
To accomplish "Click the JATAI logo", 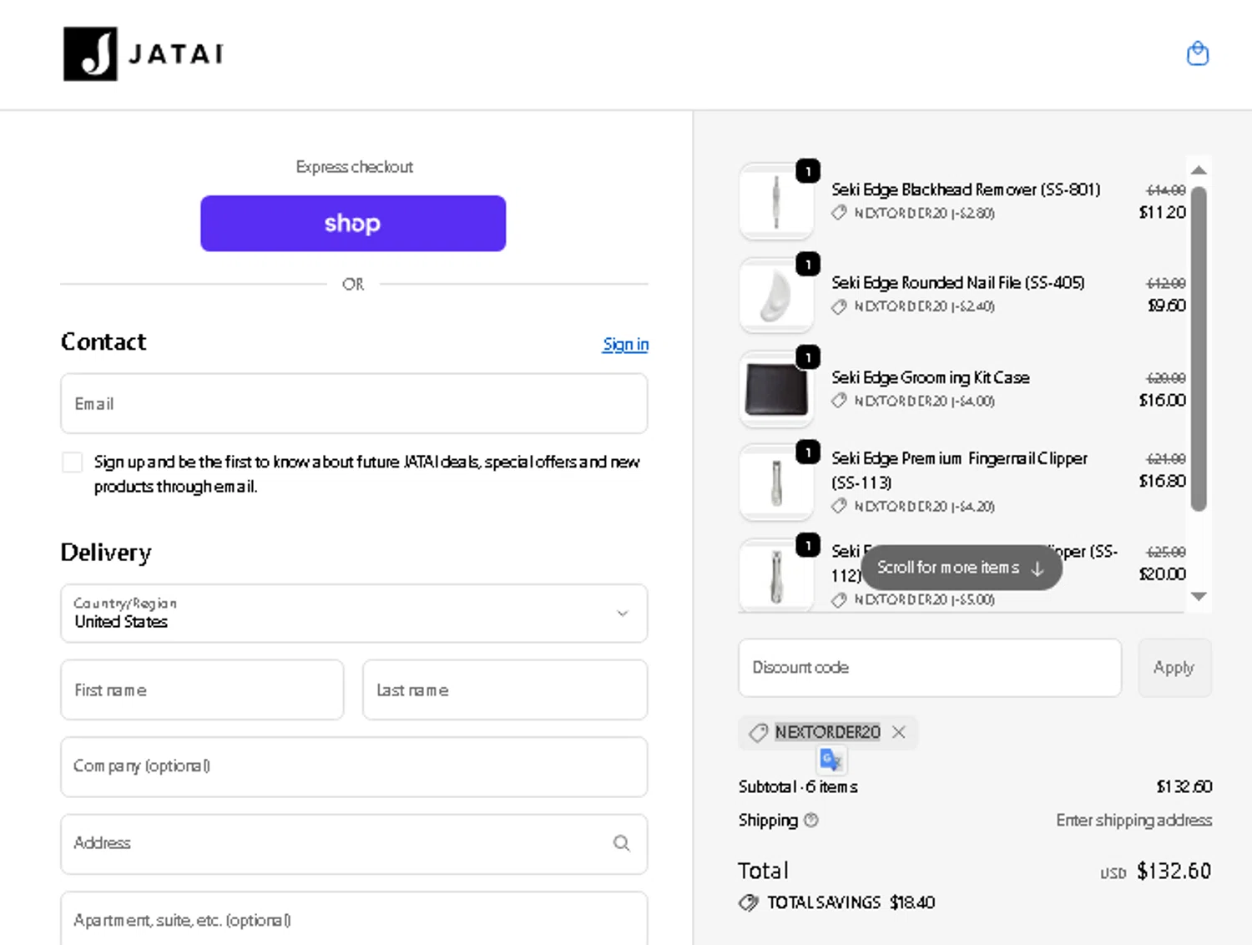I will [x=144, y=53].
